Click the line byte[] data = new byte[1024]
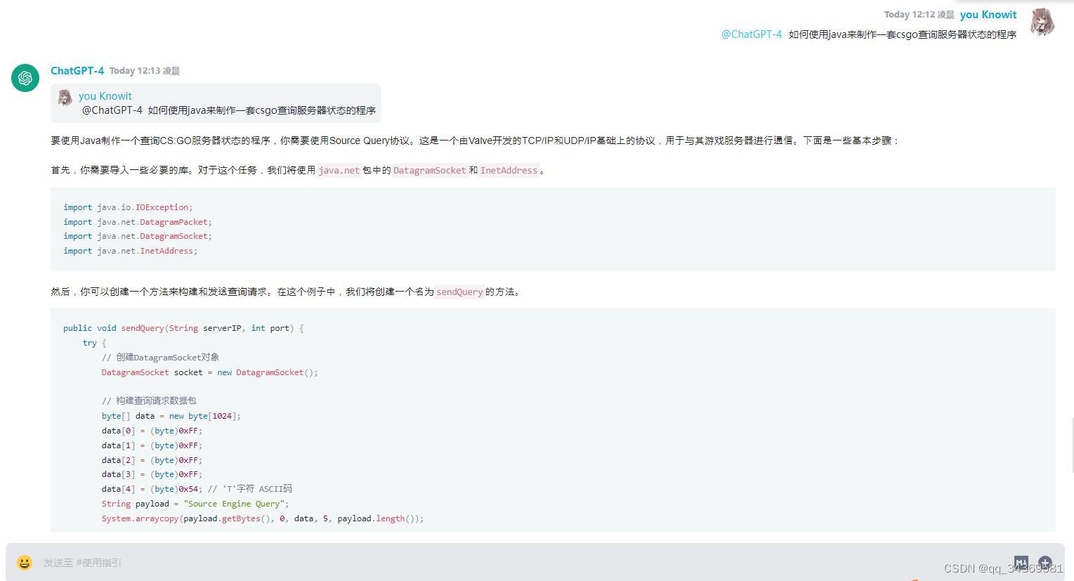Viewport: 1074px width, 581px height. [171, 416]
